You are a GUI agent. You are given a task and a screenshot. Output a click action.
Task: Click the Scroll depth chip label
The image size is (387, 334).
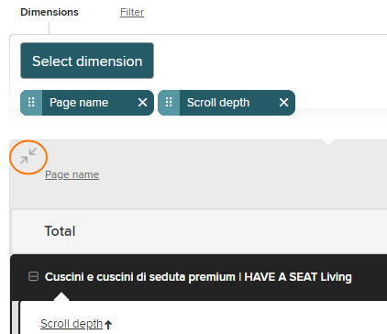click(x=218, y=103)
